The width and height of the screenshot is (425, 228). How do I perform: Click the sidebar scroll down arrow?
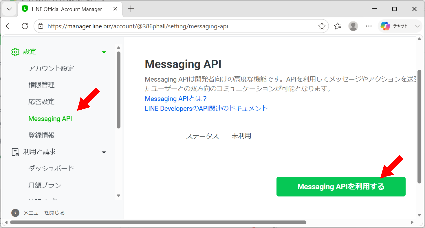tap(118, 196)
